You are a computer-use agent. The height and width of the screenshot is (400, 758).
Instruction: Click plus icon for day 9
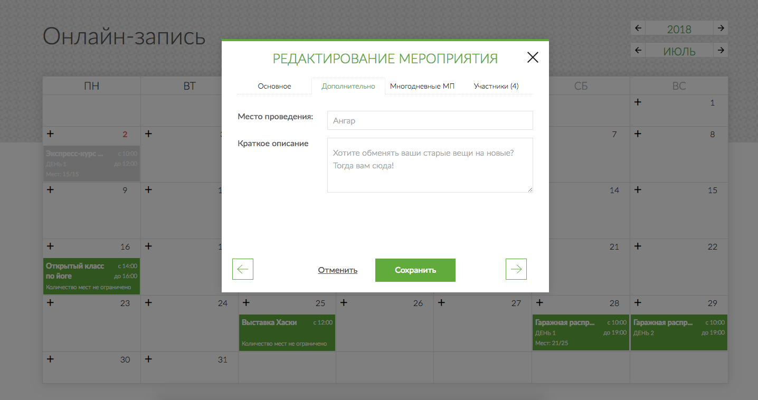pos(50,189)
